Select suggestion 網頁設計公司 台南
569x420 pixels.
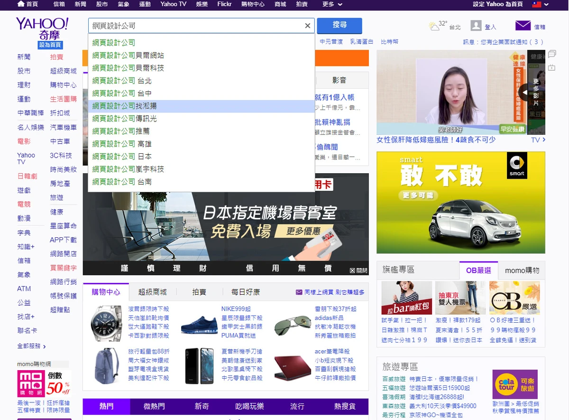(x=202, y=182)
